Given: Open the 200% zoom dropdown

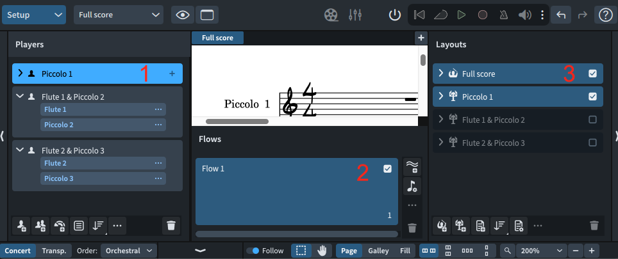Looking at the screenshot, I should (543, 251).
